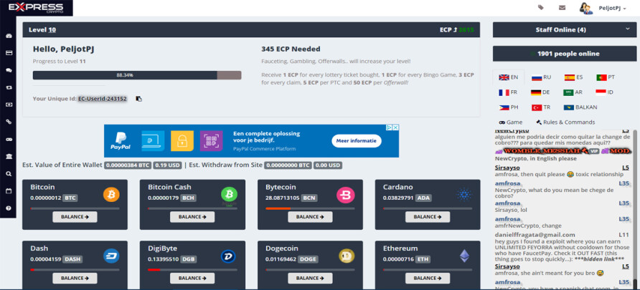Open the gamepad icon in sidebar
The height and width of the screenshot is (290, 640).
[9, 140]
